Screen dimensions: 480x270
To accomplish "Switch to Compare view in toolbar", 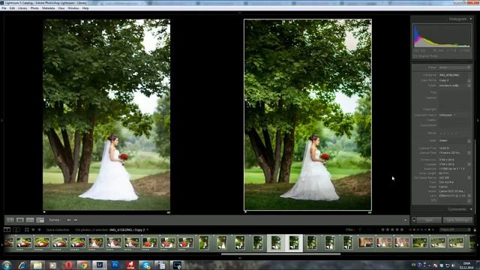I will tap(30, 220).
